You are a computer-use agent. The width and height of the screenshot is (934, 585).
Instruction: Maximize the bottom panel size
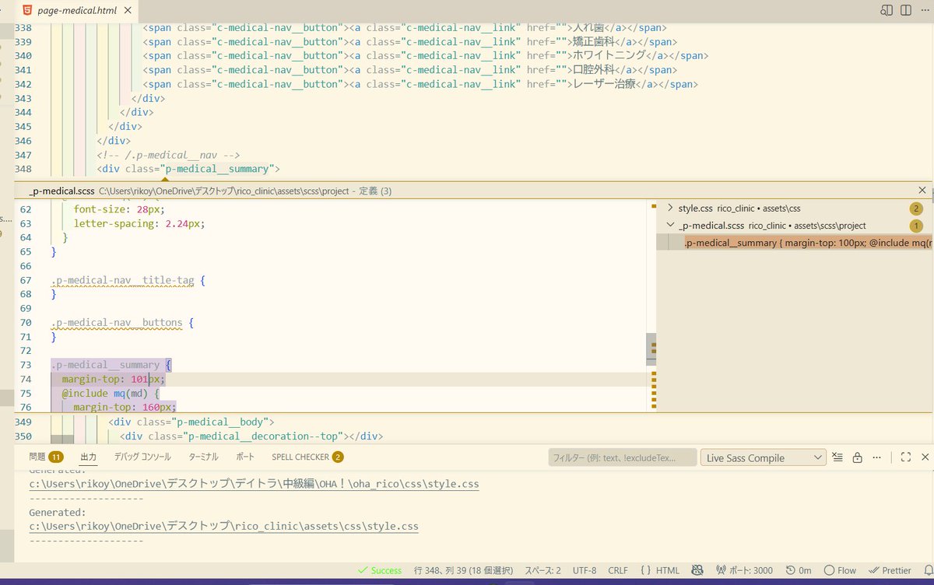[x=905, y=457]
